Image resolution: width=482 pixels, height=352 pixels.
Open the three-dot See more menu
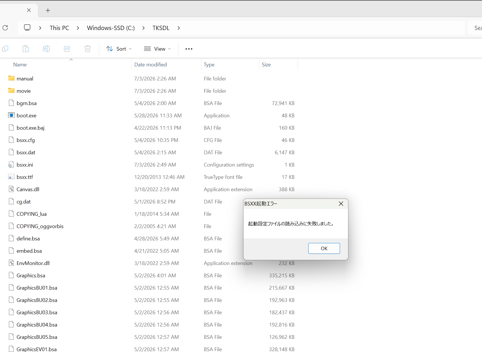[x=189, y=49]
